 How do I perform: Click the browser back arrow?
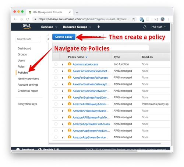point(15,19)
